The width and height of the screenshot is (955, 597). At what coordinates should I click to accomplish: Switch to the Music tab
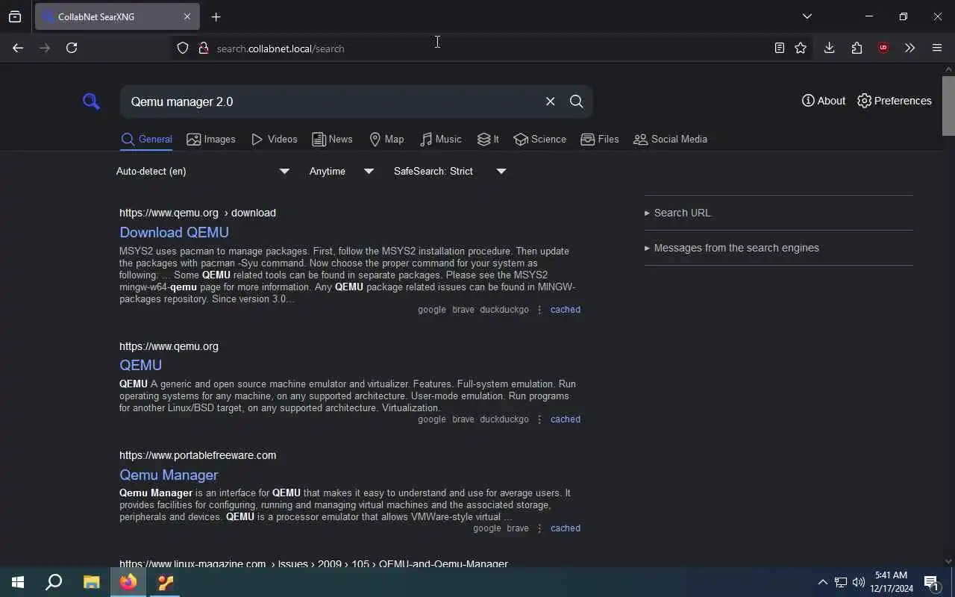coord(441,139)
